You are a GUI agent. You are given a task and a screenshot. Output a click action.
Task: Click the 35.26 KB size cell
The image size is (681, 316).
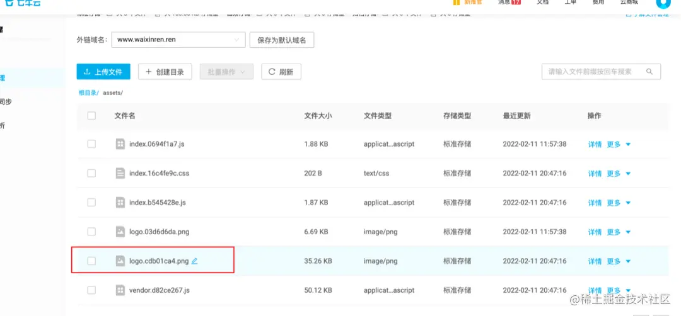[318, 261]
